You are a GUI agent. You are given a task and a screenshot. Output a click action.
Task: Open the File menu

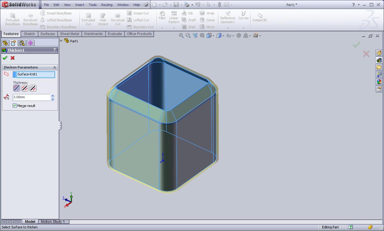[46, 5]
